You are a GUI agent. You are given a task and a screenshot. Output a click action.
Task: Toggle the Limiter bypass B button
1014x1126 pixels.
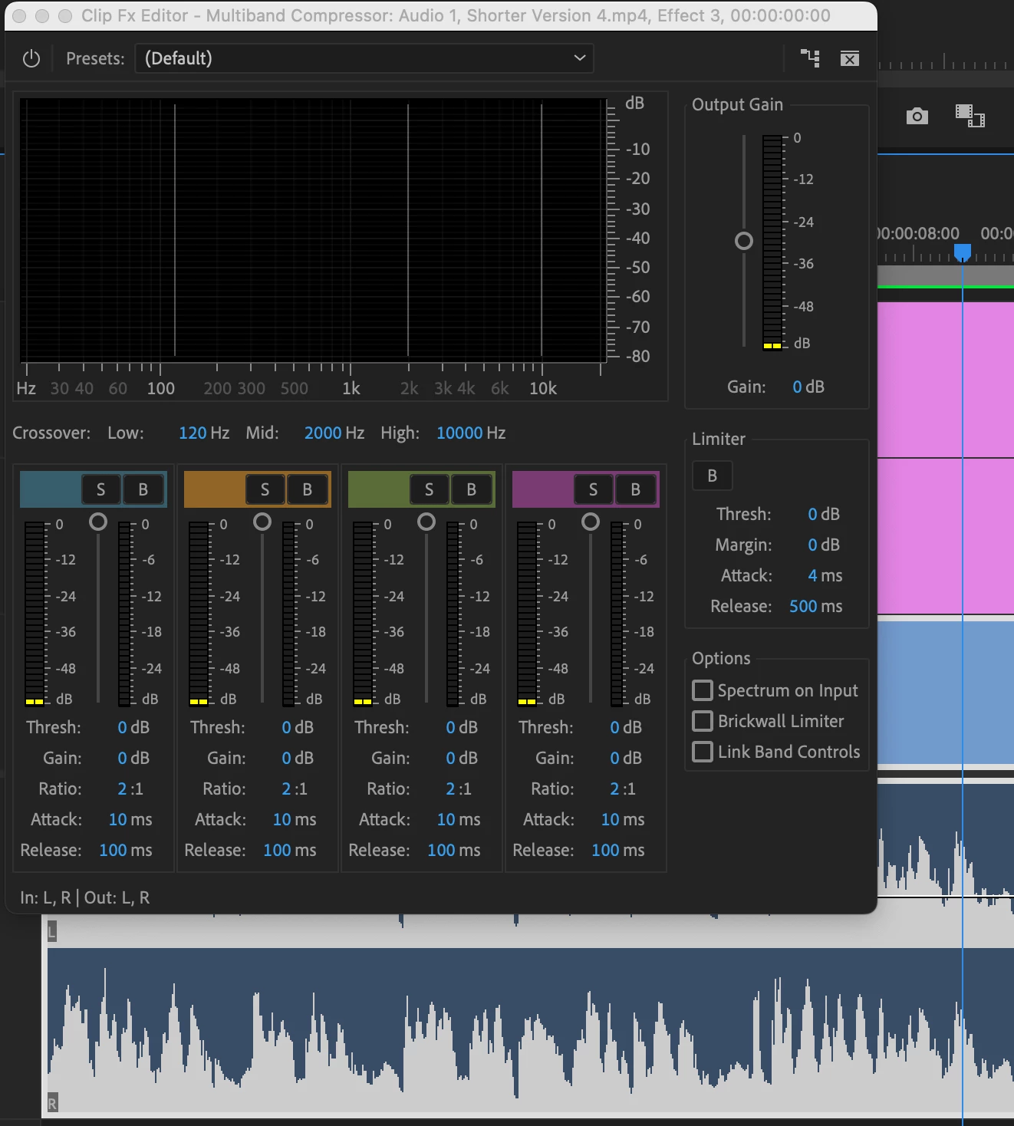(713, 476)
